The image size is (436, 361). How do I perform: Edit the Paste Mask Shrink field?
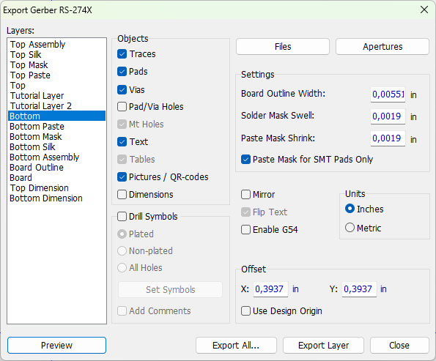[x=388, y=138]
